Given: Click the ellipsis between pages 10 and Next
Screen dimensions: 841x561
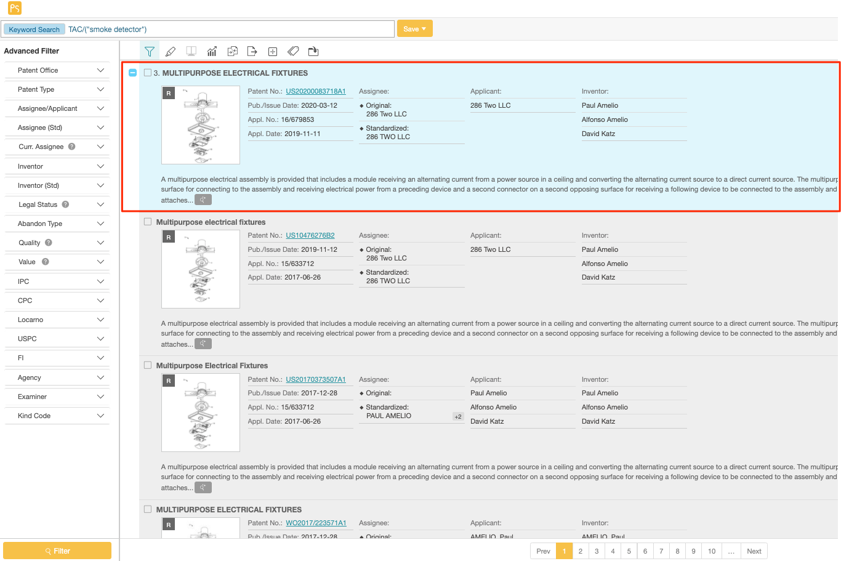Looking at the screenshot, I should click(x=731, y=551).
